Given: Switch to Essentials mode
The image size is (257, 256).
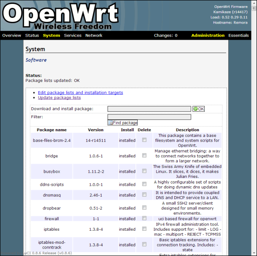Looking at the screenshot, I should tap(238, 35).
